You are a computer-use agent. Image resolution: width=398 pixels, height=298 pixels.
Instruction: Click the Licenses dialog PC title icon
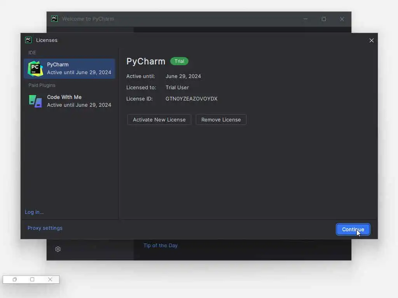point(28,40)
